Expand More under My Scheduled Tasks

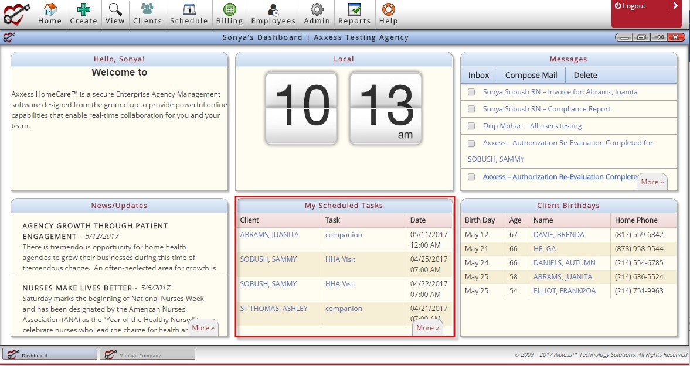click(427, 327)
